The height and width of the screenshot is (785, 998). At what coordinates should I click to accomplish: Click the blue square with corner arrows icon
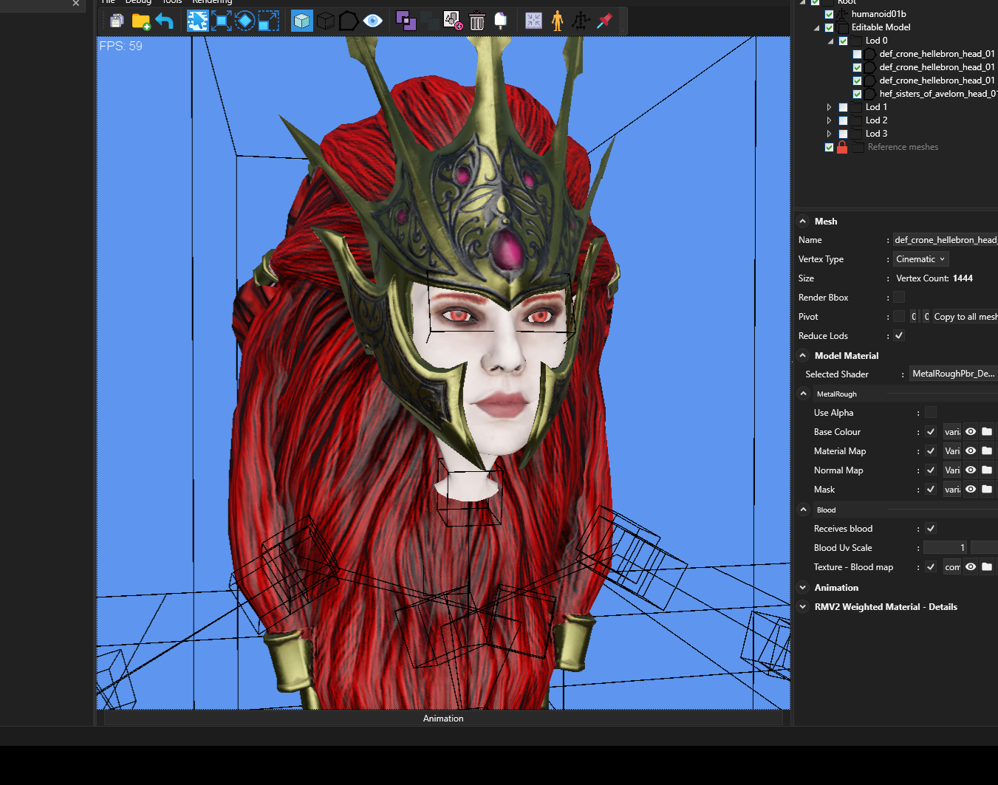pos(221,21)
